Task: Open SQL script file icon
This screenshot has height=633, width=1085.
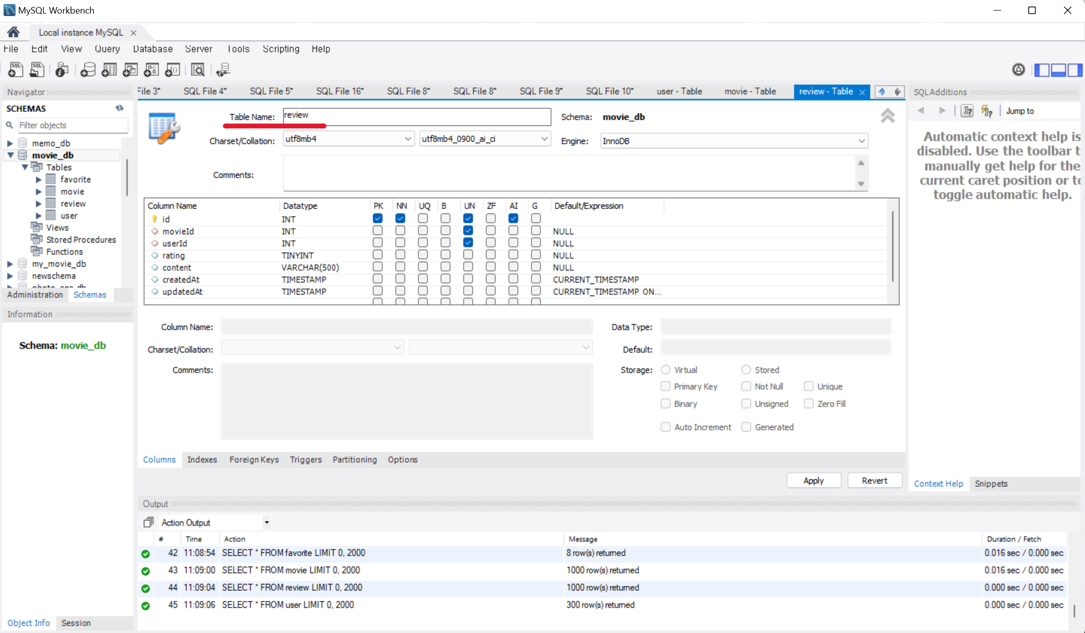Action: (37, 69)
